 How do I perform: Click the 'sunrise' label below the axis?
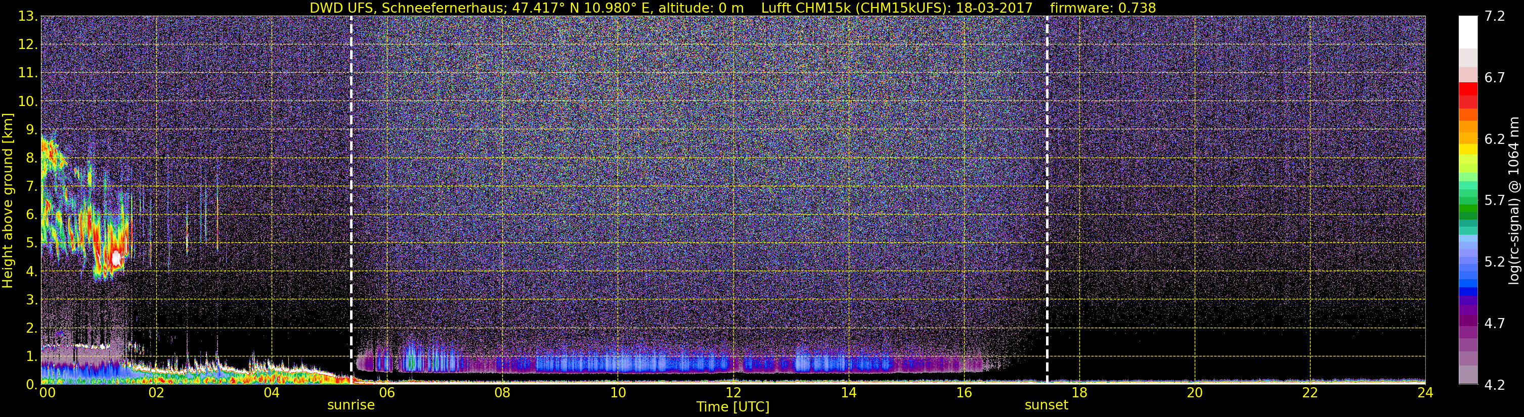(351, 405)
